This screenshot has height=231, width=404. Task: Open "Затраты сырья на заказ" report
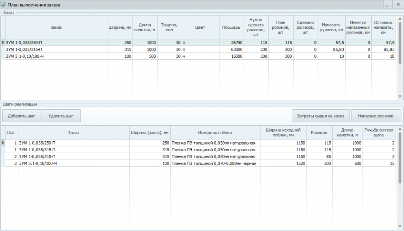(320, 116)
